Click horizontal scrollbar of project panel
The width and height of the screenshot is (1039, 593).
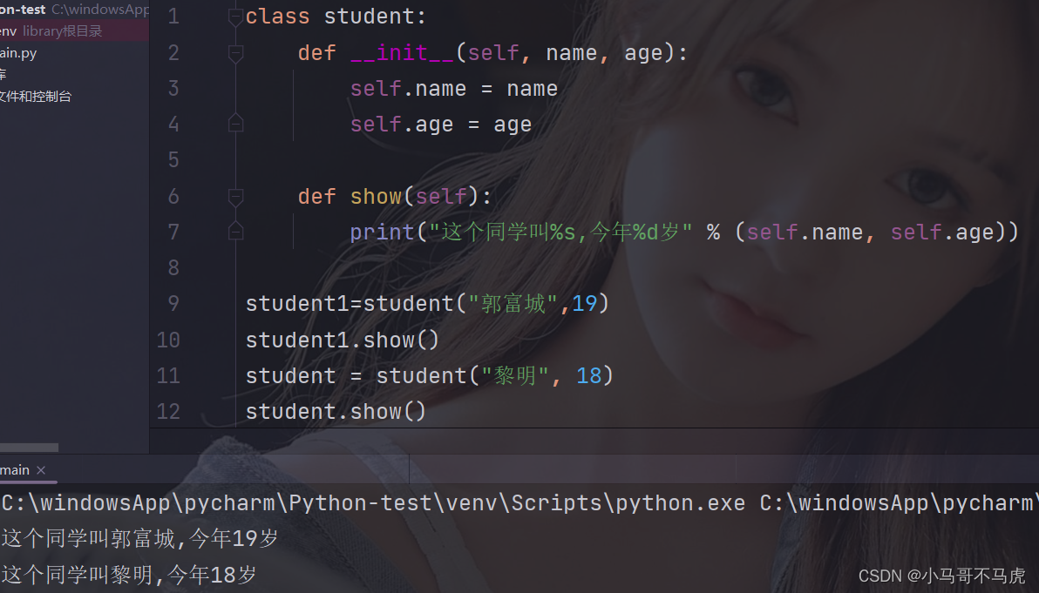click(x=29, y=448)
